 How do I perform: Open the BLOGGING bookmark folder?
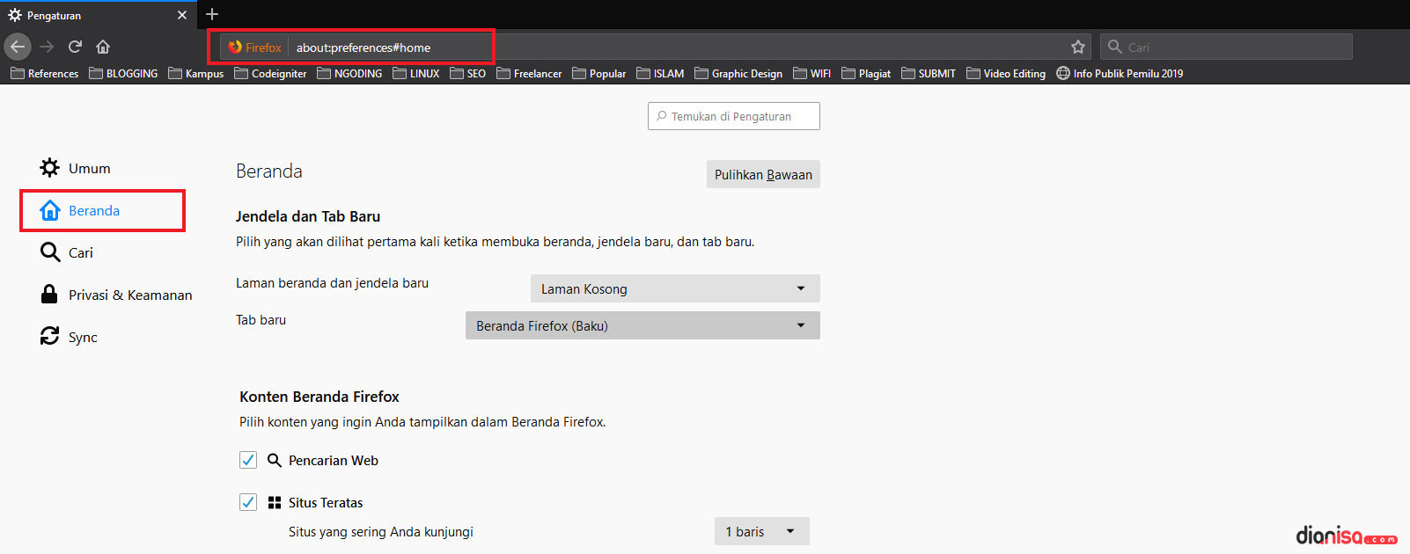coord(123,74)
